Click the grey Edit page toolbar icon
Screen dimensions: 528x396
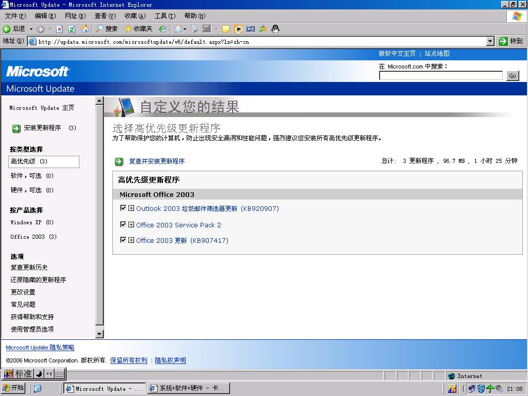[207, 29]
